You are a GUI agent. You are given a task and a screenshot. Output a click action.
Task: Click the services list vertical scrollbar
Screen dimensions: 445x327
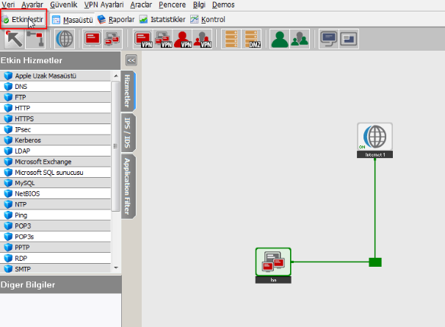coord(116,147)
